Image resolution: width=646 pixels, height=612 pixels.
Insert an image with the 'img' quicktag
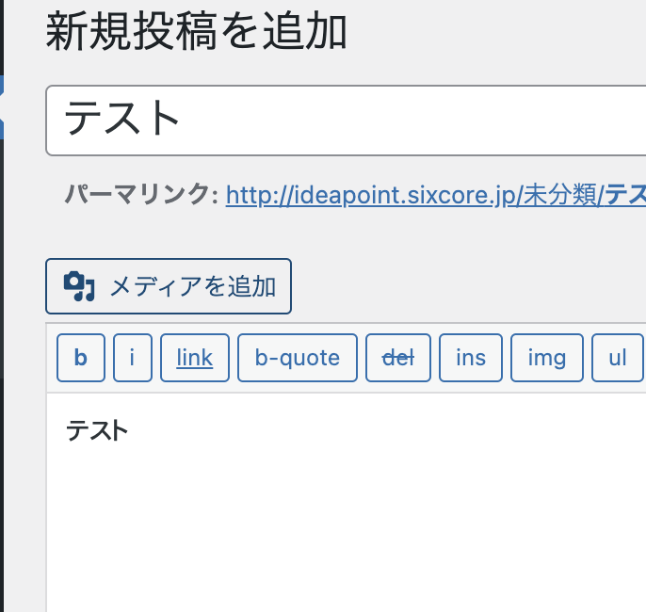point(547,358)
